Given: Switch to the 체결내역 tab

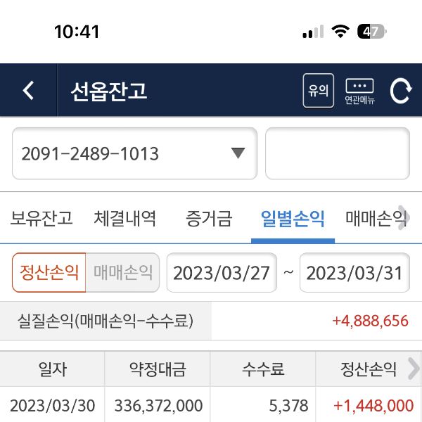Looking at the screenshot, I should [125, 219].
